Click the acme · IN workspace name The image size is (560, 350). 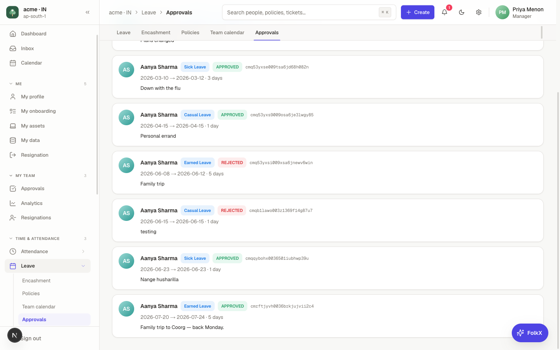[x=35, y=9]
